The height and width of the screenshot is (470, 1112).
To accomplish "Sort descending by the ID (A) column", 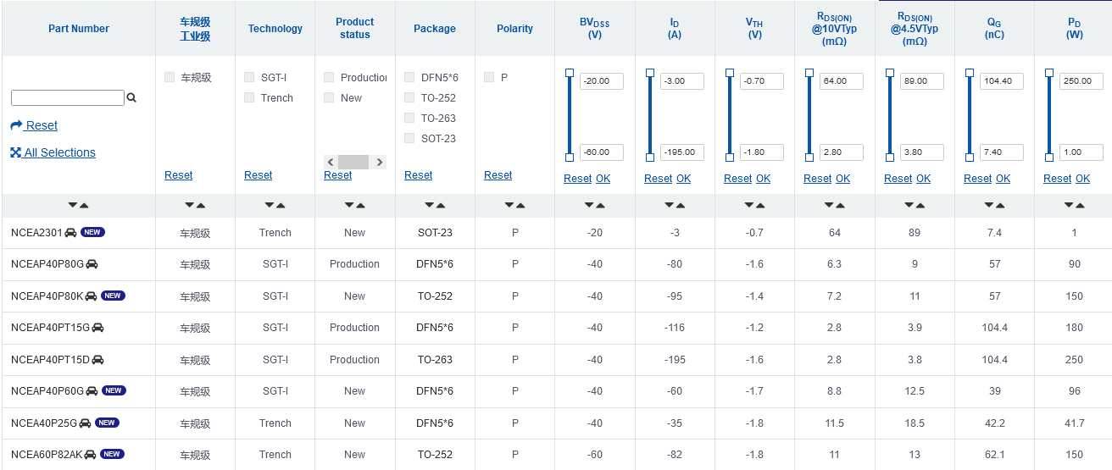I will [669, 206].
